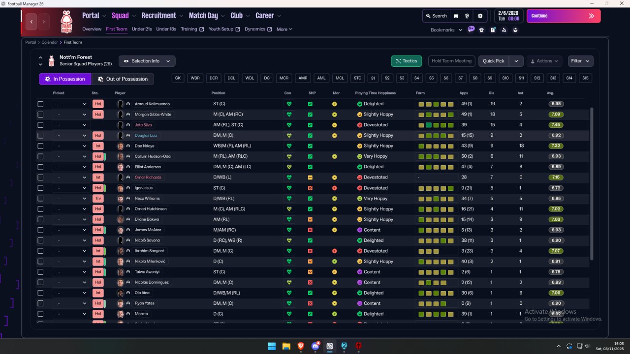The height and width of the screenshot is (354, 630).
Task: Switch to the Out of Possession tab
Action: pos(123,79)
